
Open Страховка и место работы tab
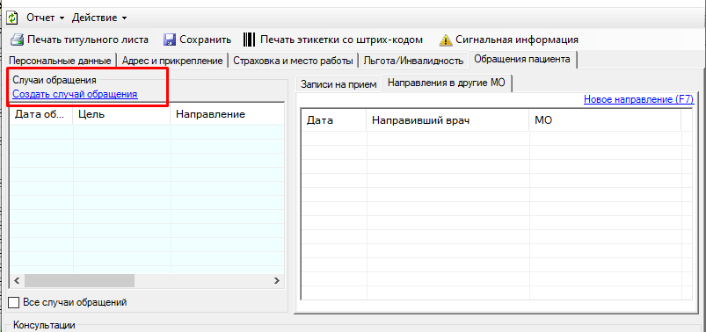293,61
